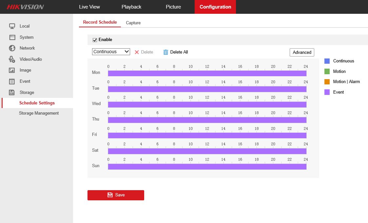Go to Live View page

[x=89, y=7]
